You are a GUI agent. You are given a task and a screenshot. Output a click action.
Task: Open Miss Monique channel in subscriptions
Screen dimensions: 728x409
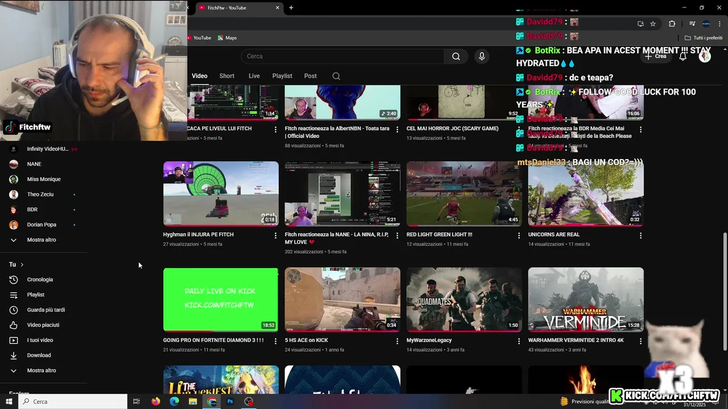43,179
